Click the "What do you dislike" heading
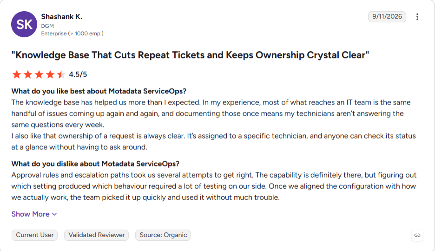 click(95, 164)
